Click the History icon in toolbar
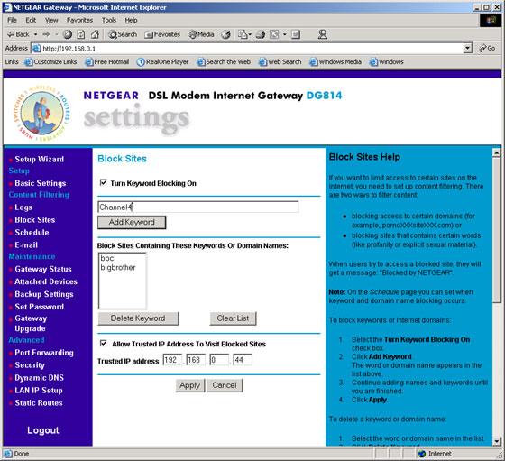505x461 pixels. click(225, 34)
